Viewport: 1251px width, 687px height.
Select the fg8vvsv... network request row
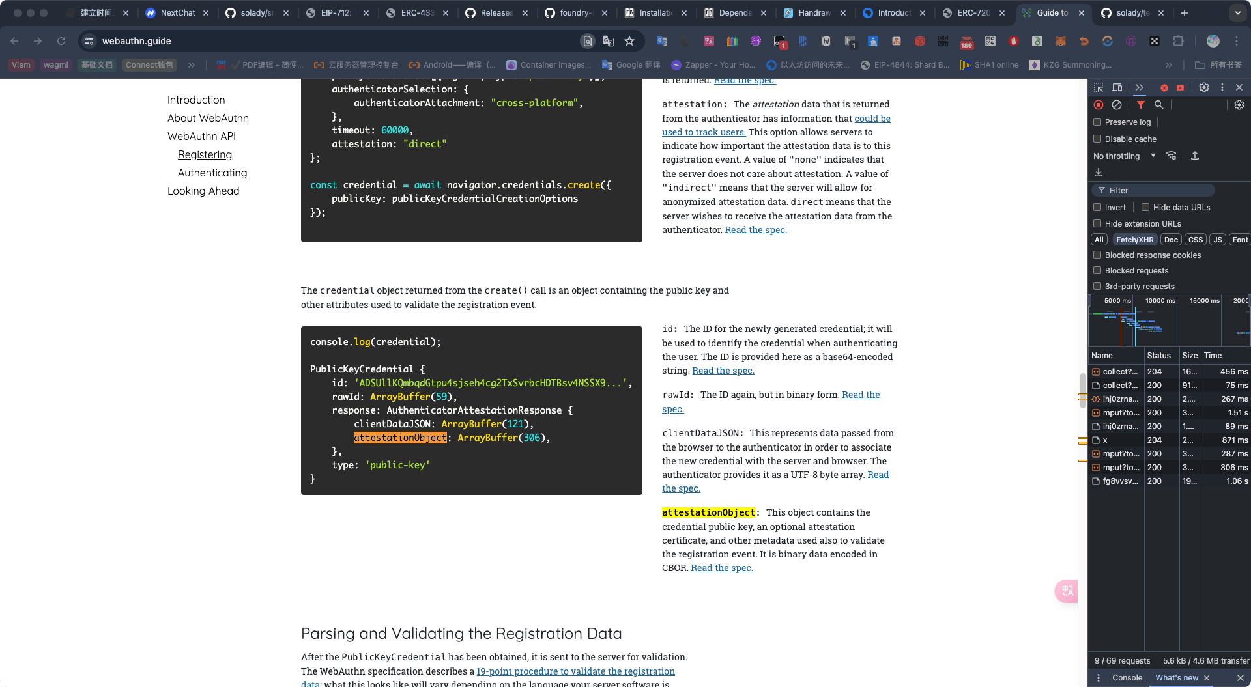1169,481
